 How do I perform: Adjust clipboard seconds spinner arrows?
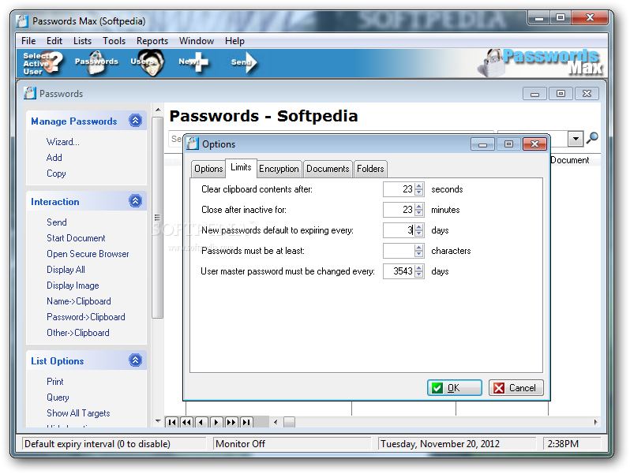[419, 189]
